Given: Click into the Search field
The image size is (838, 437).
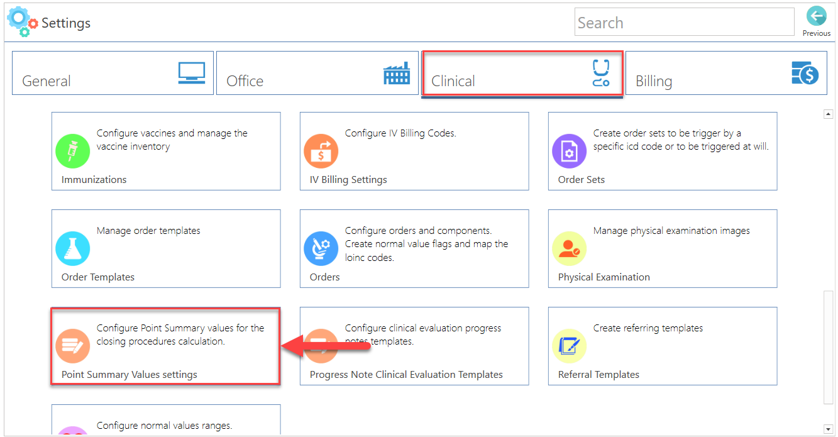Looking at the screenshot, I should [x=685, y=22].
